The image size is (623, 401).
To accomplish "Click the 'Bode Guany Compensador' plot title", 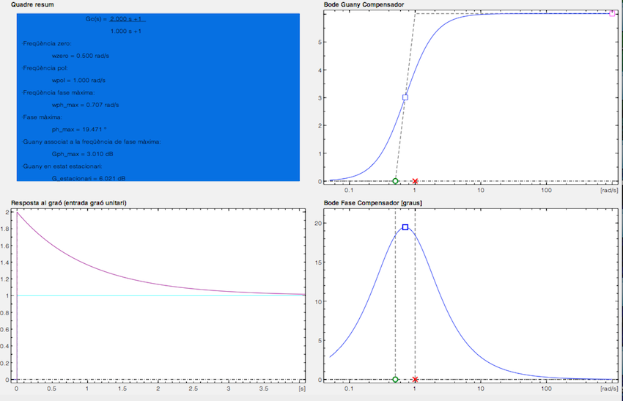I will point(364,4).
